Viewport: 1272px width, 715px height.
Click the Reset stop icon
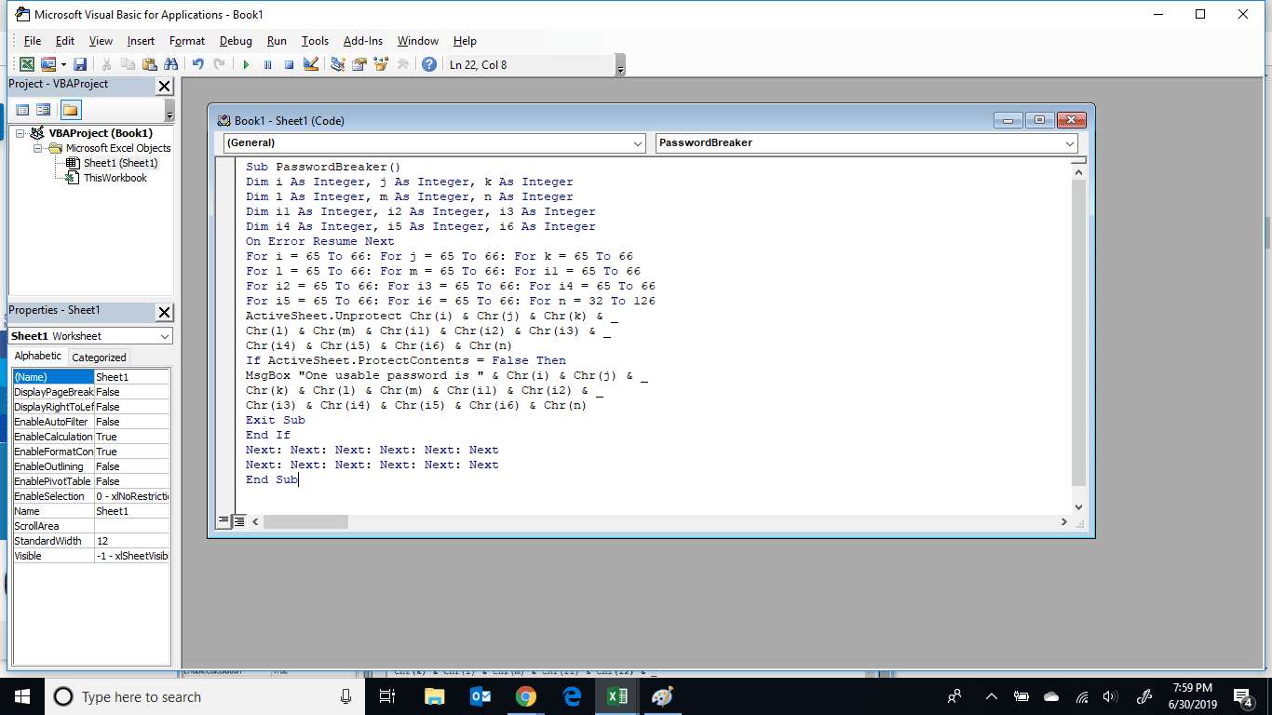[x=289, y=64]
